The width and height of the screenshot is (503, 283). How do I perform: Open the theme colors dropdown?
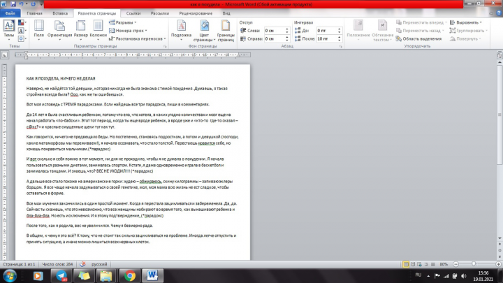coord(22,22)
